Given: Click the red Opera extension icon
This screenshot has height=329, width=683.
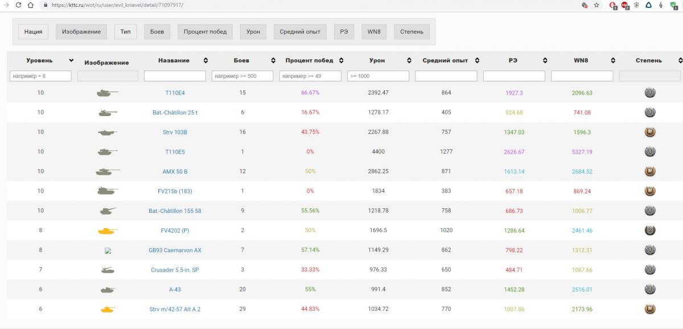Looking at the screenshot, I should point(612,5).
